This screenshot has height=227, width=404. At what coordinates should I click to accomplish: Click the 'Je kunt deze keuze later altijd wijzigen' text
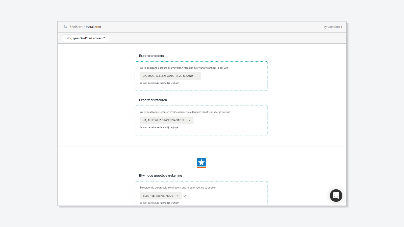click(160, 83)
